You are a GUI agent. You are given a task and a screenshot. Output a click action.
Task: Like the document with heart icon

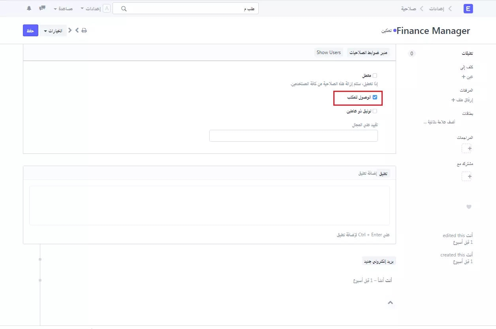(469, 207)
